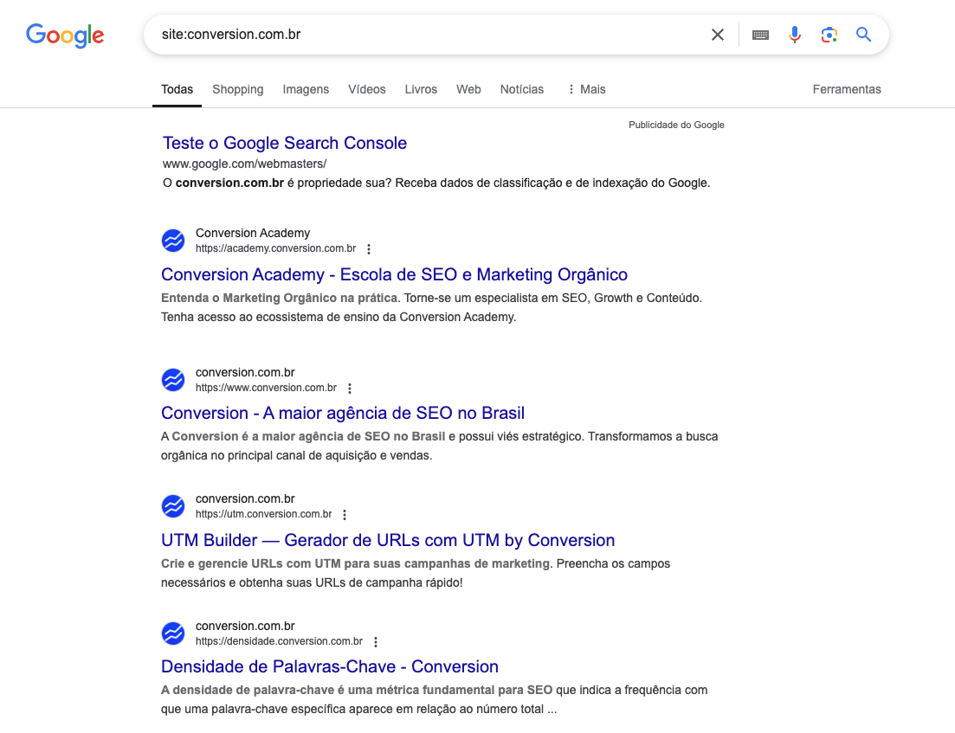
Task: Open three-dot options for densidade.conversion.com.br result
Action: pos(376,641)
